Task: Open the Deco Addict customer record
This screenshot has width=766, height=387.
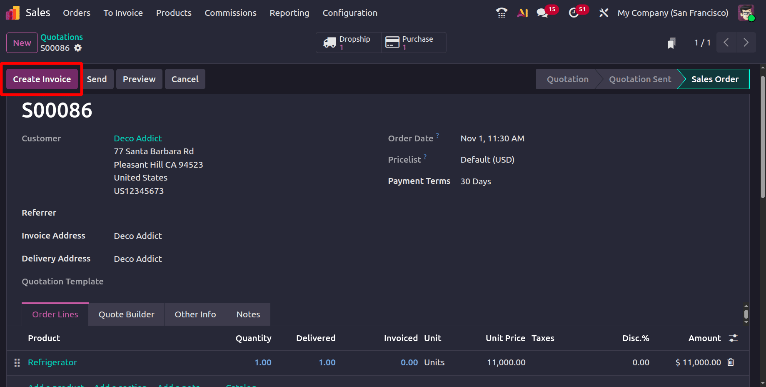Action: click(x=137, y=138)
